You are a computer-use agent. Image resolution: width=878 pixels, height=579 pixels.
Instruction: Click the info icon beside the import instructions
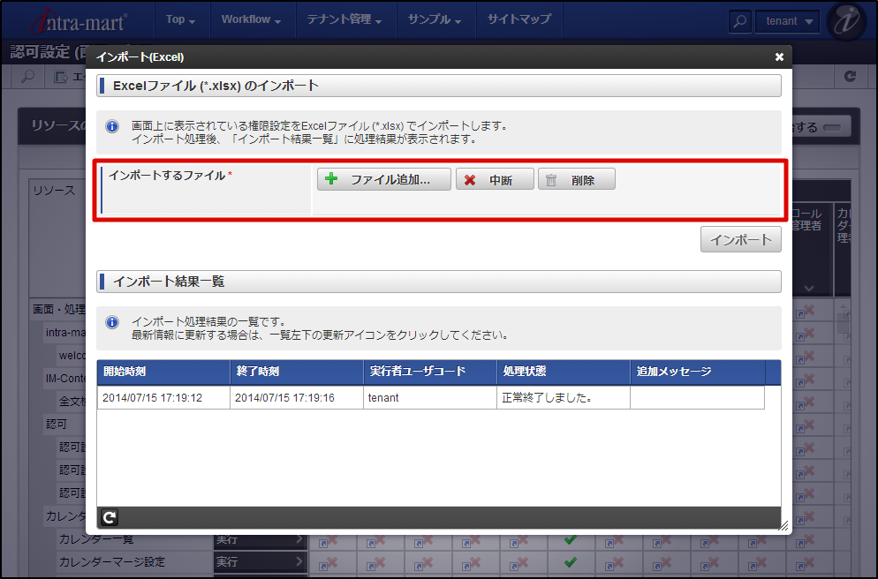(x=112, y=126)
